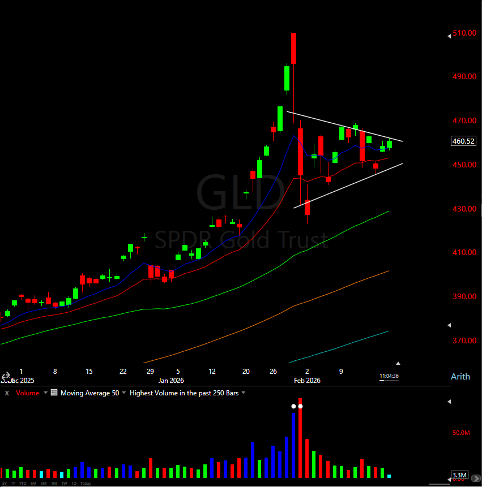Open the Highest Volume indicator dropdown arrow
Screen dimensions: 482x487
[244, 393]
